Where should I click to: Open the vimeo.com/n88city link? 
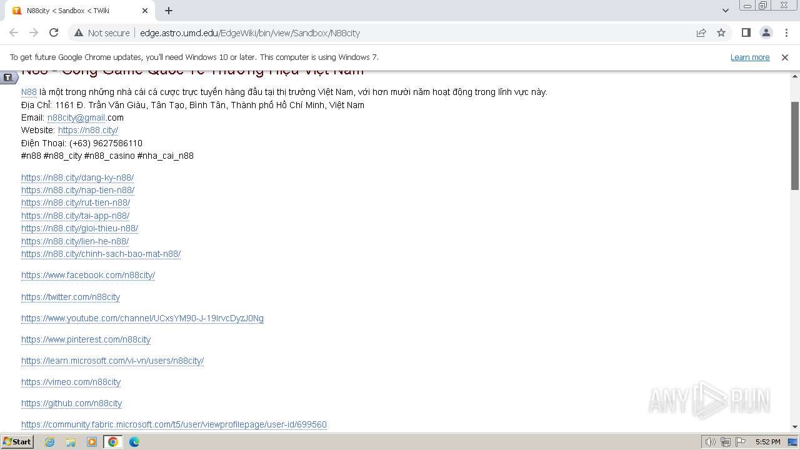point(71,382)
